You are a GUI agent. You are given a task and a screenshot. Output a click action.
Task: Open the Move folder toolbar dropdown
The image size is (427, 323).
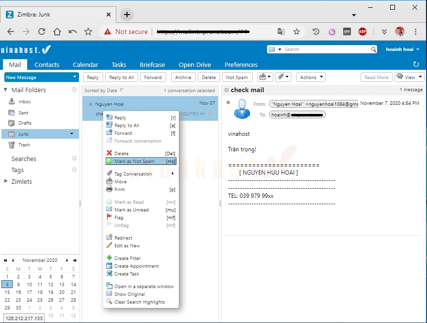(x=265, y=77)
